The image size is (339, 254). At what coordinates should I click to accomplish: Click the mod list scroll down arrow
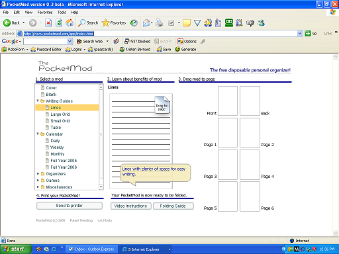(x=101, y=187)
